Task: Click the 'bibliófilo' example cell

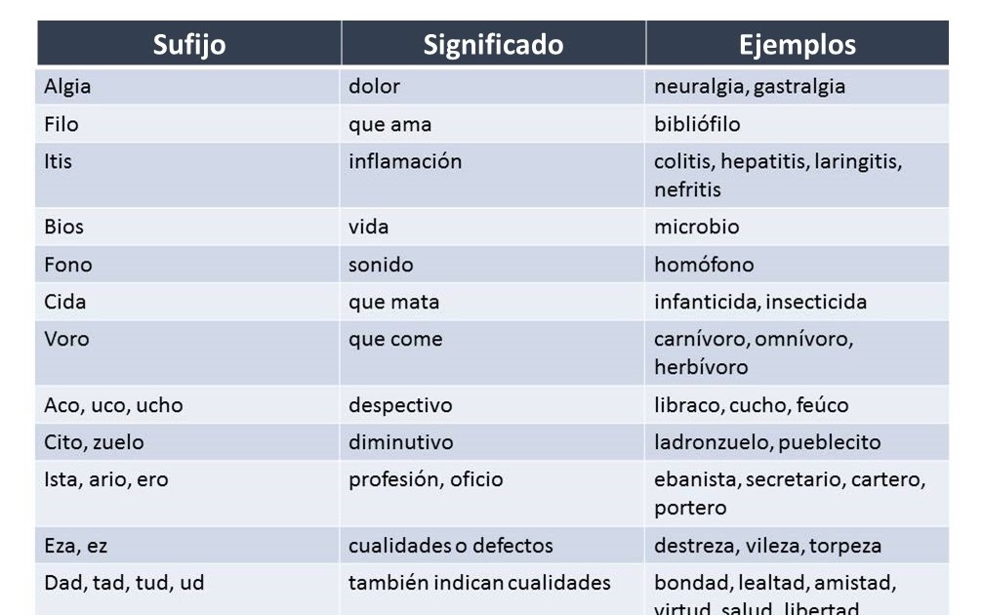Action: pyautogui.click(x=797, y=124)
